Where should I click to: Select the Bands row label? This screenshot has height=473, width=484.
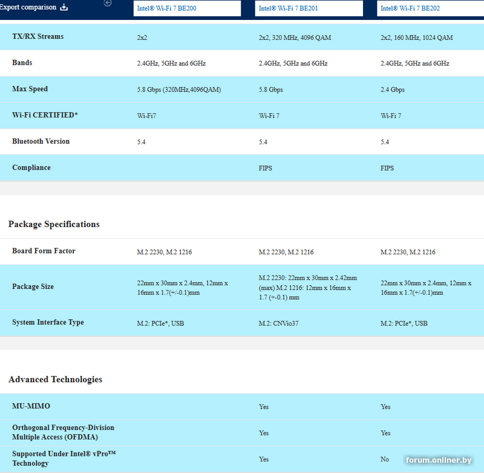tap(22, 63)
